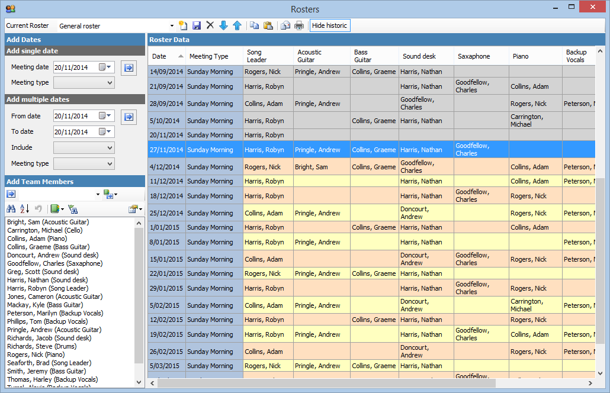Click the filtered search flag-binoculars icon
Screen dimensions: 610x393
73,209
